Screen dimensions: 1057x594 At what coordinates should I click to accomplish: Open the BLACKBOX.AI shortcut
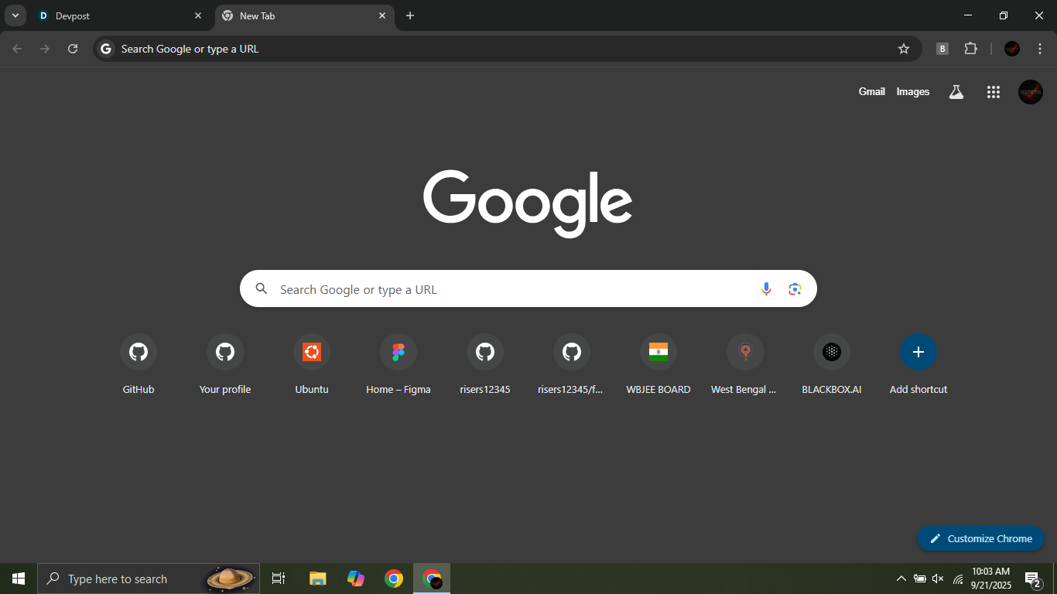(x=832, y=365)
